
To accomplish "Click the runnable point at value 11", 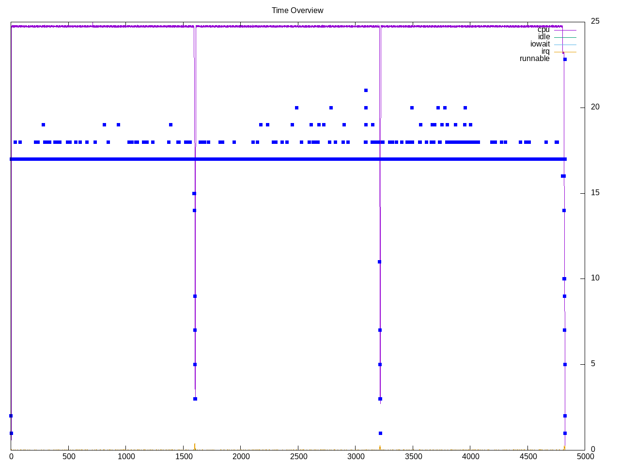I will pos(379,262).
